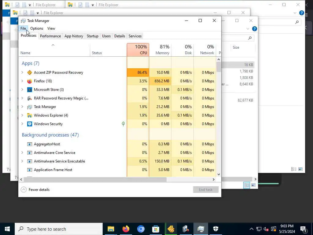Expand the Microsoft Store (3) group

coord(22,90)
